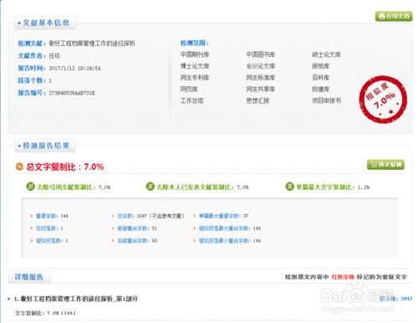This screenshot has width=418, height=323.
Task: Open the 文献基本信息 section tab
Action: click(x=45, y=23)
